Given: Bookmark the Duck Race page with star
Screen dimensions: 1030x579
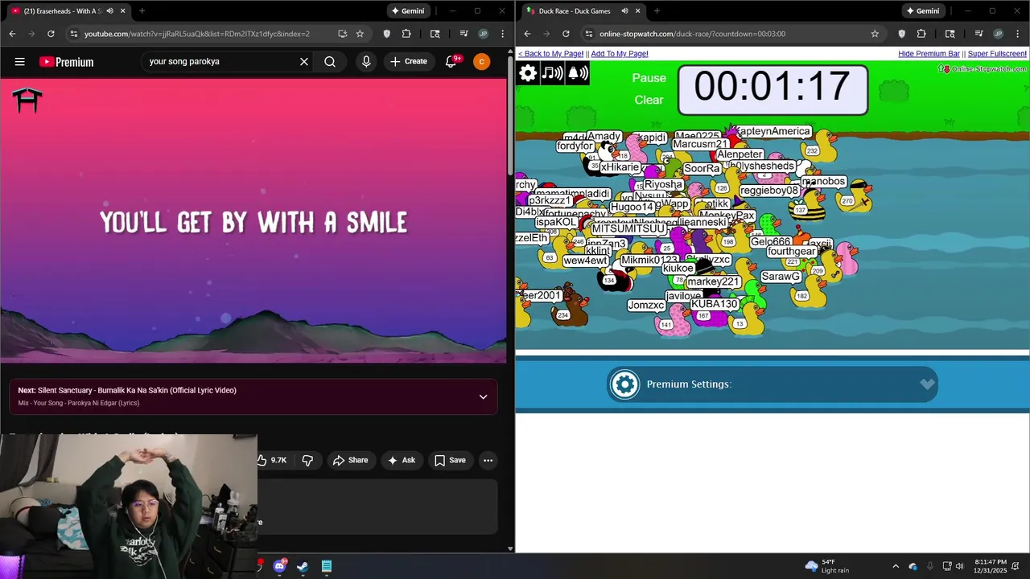Looking at the screenshot, I should click(x=875, y=34).
